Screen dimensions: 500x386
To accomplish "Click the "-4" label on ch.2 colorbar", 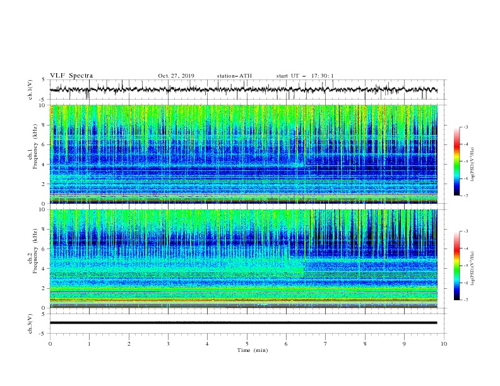I will click(x=465, y=249).
